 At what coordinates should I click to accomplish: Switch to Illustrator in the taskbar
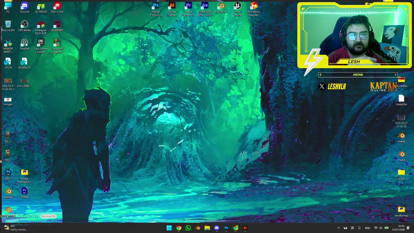[x=245, y=228]
